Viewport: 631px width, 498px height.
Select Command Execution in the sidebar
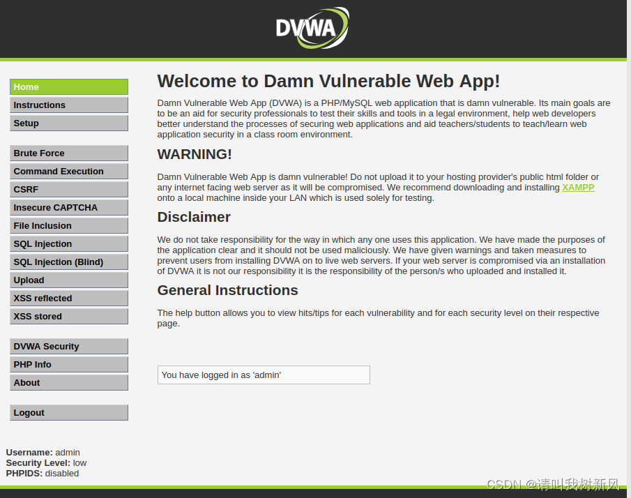pyautogui.click(x=69, y=172)
